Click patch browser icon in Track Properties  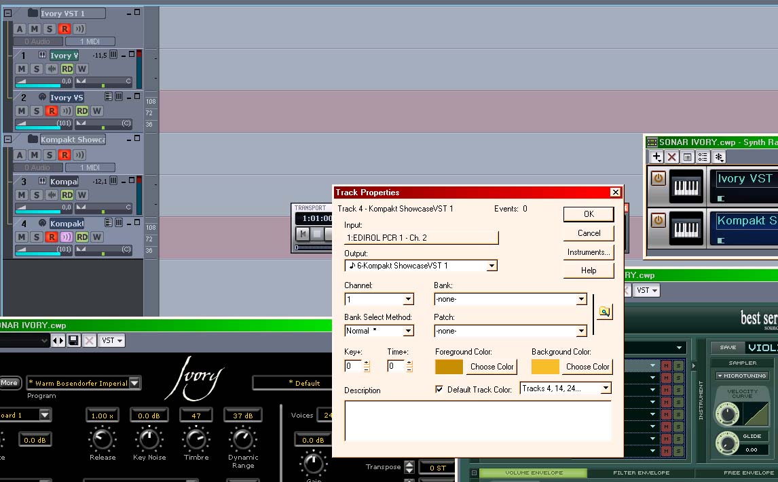point(604,312)
